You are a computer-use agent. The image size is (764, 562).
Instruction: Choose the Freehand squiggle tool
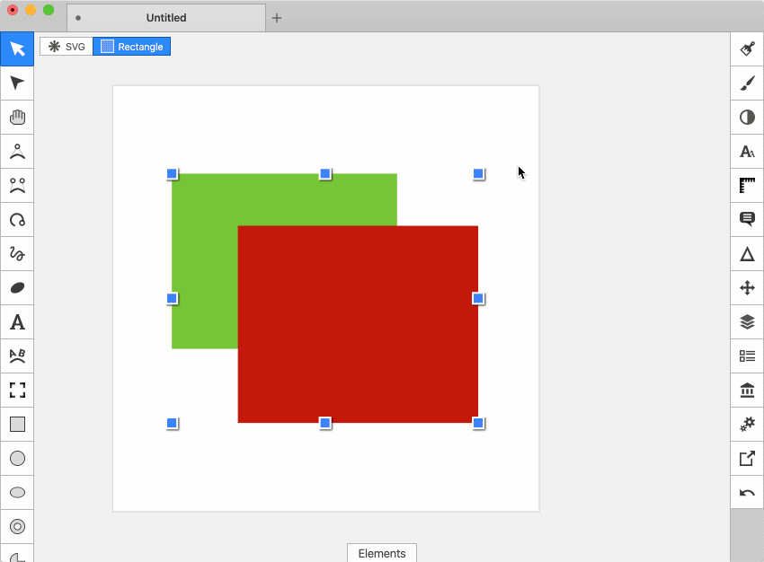click(17, 253)
